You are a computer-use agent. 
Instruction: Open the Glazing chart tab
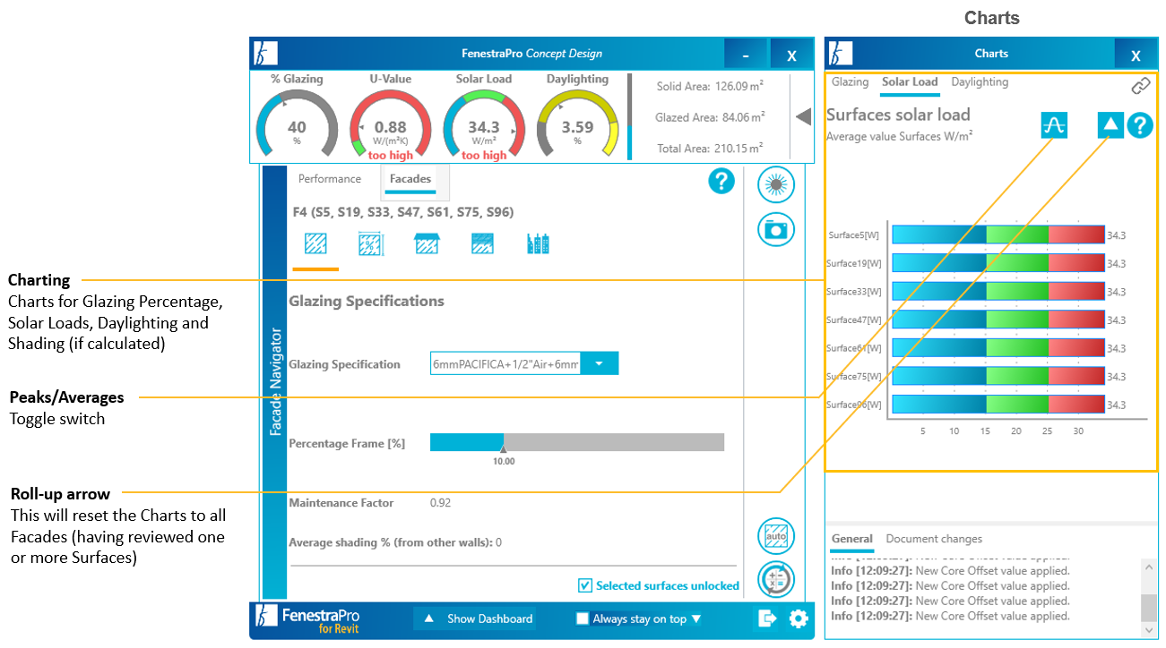[851, 82]
